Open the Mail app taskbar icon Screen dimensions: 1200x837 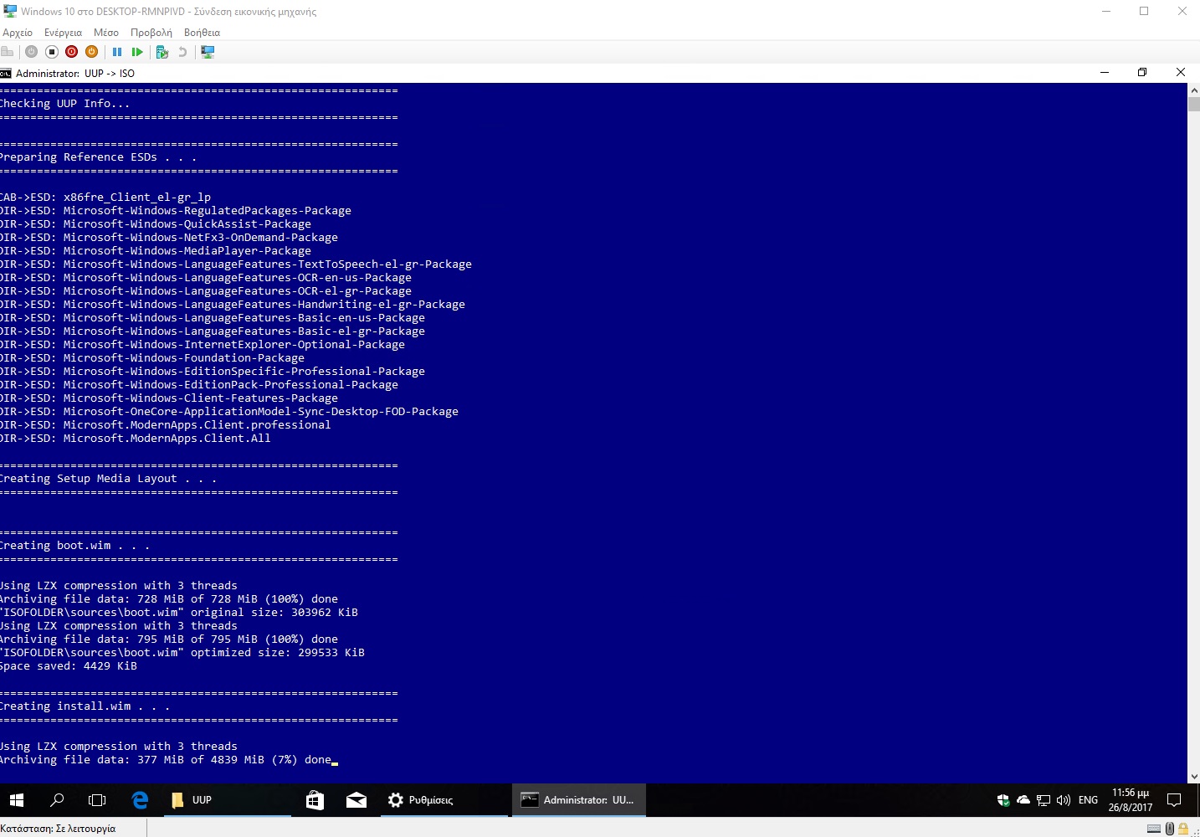356,800
